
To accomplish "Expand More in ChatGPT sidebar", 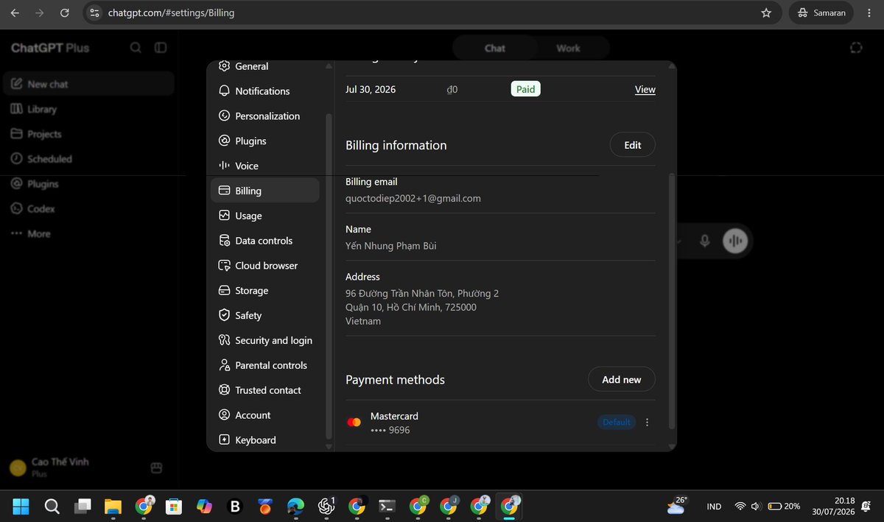I will coord(88,234).
